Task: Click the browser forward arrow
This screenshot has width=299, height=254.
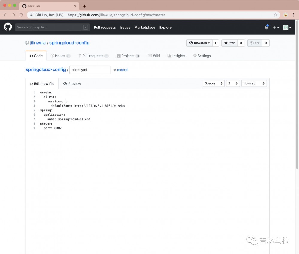Action: pos(13,15)
